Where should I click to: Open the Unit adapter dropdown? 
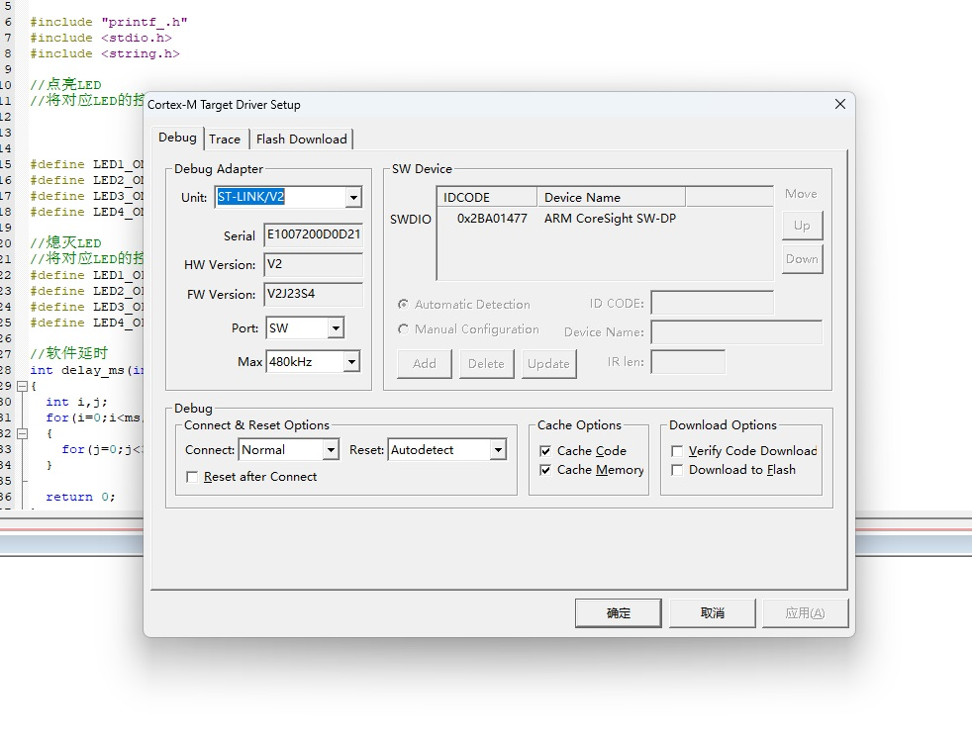pos(353,198)
